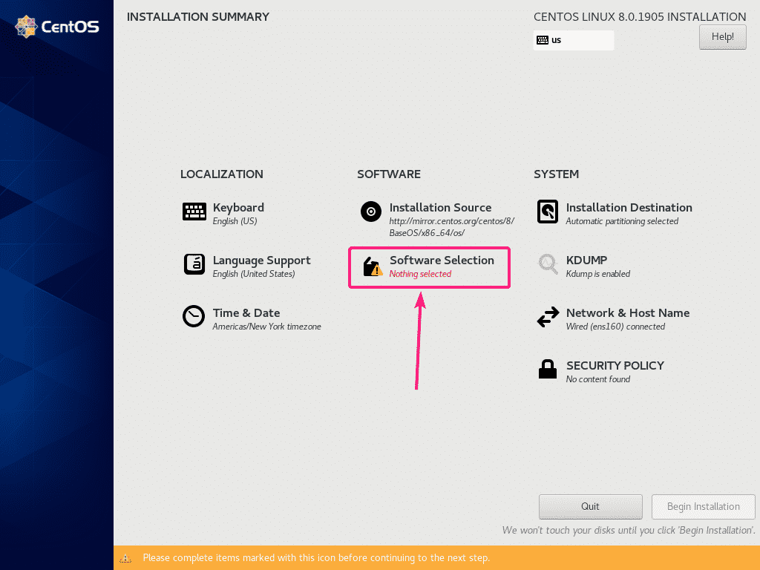Viewport: 760px width, 570px height.
Task: Click the Begin Installation button
Action: coord(704,506)
